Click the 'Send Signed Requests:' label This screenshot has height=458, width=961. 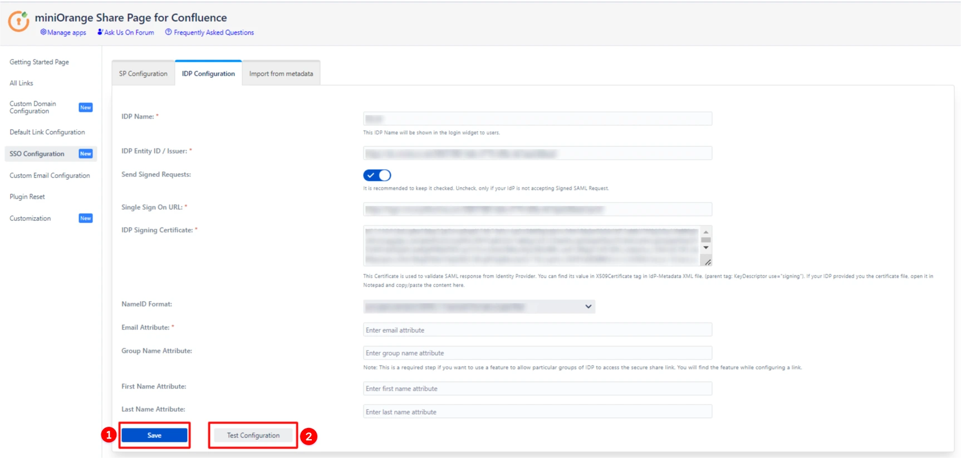point(156,175)
